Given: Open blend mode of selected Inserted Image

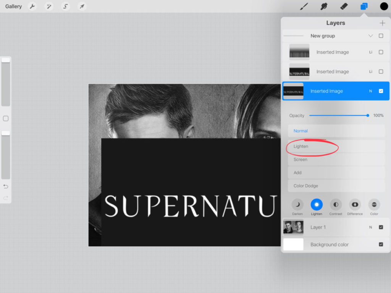Looking at the screenshot, I should click(370, 91).
